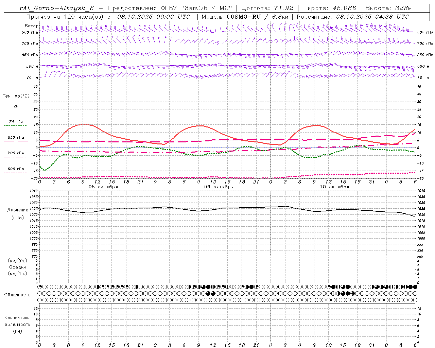This screenshot has height=348, width=435.
Task: Click the Давление pressure panel label
Action: click(18, 210)
